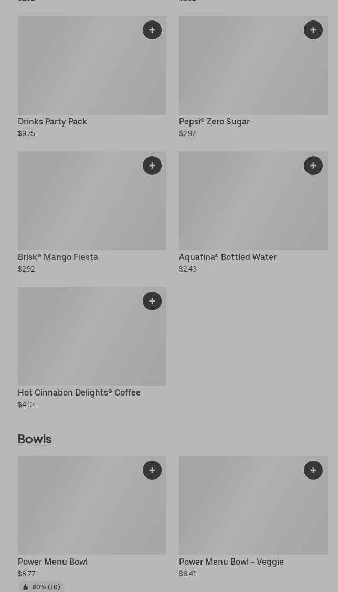This screenshot has height=592, width=338.
Task: Add Drinks Party Pack with plus icon
Action: point(152,30)
